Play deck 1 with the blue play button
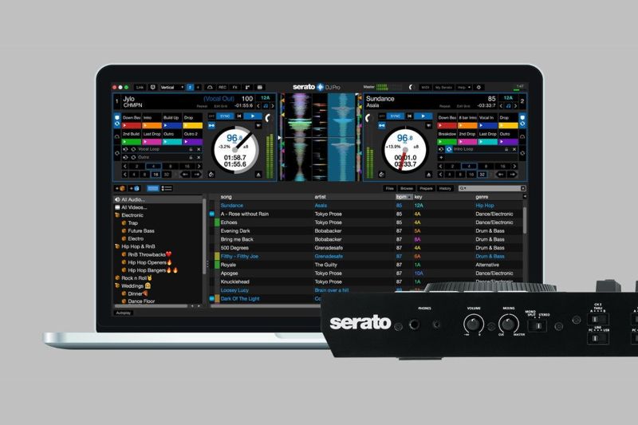 [x=253, y=116]
